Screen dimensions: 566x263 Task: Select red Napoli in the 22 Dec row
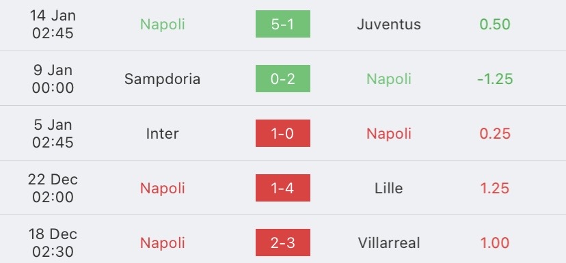click(x=162, y=189)
